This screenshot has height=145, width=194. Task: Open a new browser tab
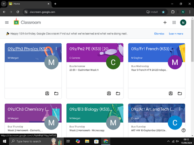[x=55, y=4]
